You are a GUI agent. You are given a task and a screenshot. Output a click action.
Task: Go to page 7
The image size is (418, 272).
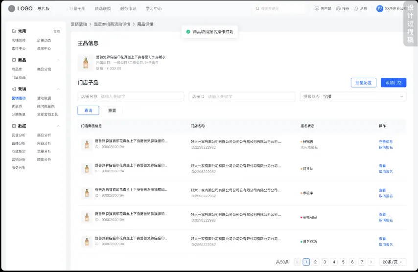coord(362,262)
